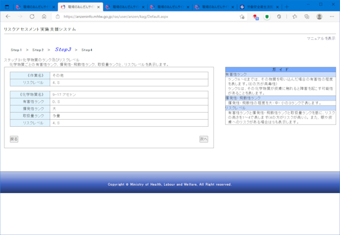Open browser home page icon
This screenshot has width=340, height=235.
pyautogui.click(x=44, y=16)
